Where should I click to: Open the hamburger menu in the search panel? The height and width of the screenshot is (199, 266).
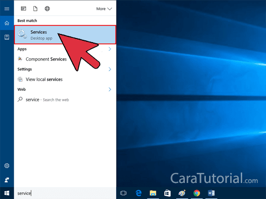(x=7, y=9)
